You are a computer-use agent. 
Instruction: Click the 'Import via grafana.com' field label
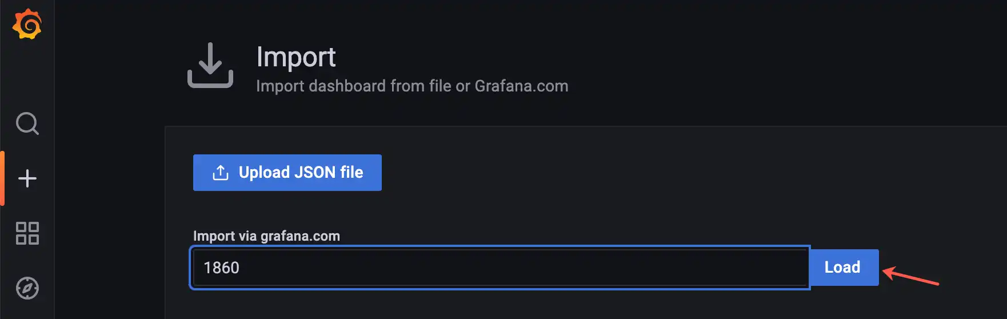(266, 236)
